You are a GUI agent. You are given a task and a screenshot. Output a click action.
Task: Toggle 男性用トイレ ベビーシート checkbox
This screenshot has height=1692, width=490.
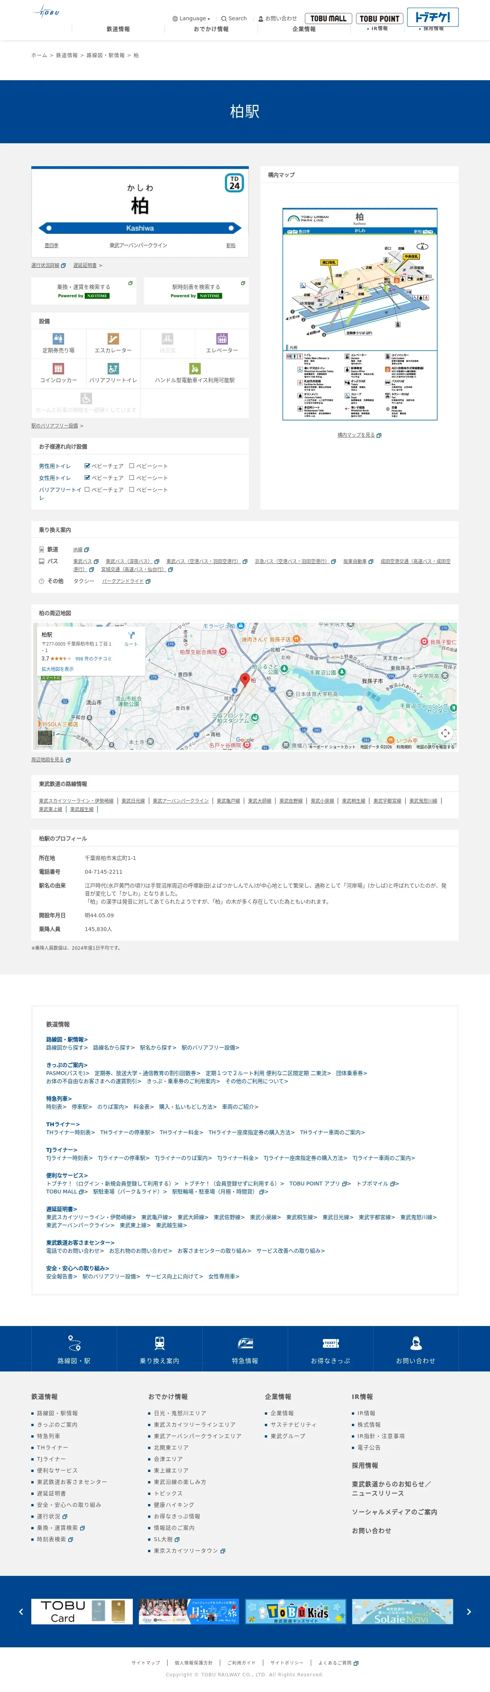132,466
